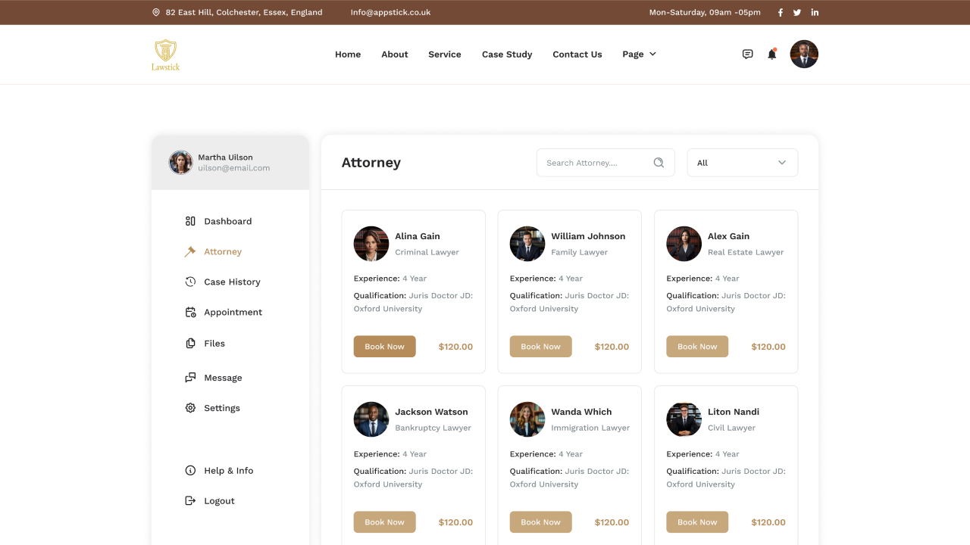Open the Contact Us menu item
Viewport: 970px width, 545px height.
(577, 54)
